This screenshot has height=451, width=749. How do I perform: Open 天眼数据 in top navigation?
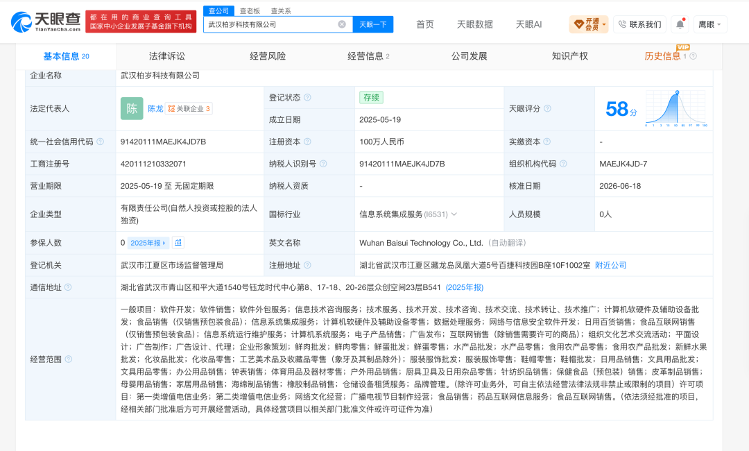(474, 24)
